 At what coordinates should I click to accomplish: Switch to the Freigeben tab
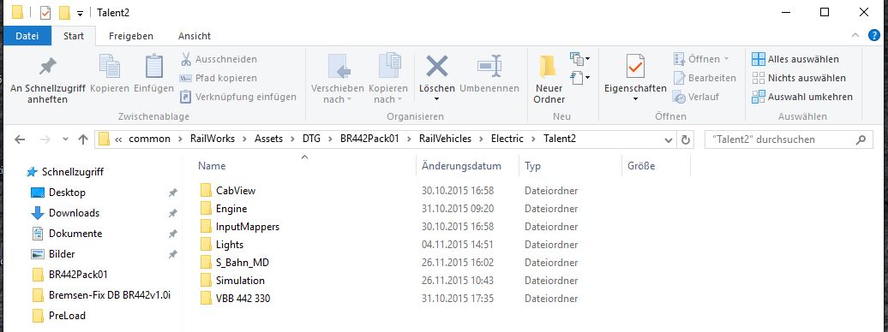(131, 36)
